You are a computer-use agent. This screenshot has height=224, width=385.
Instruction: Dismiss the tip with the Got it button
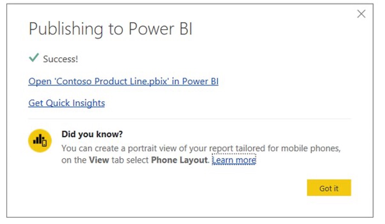[329, 188]
